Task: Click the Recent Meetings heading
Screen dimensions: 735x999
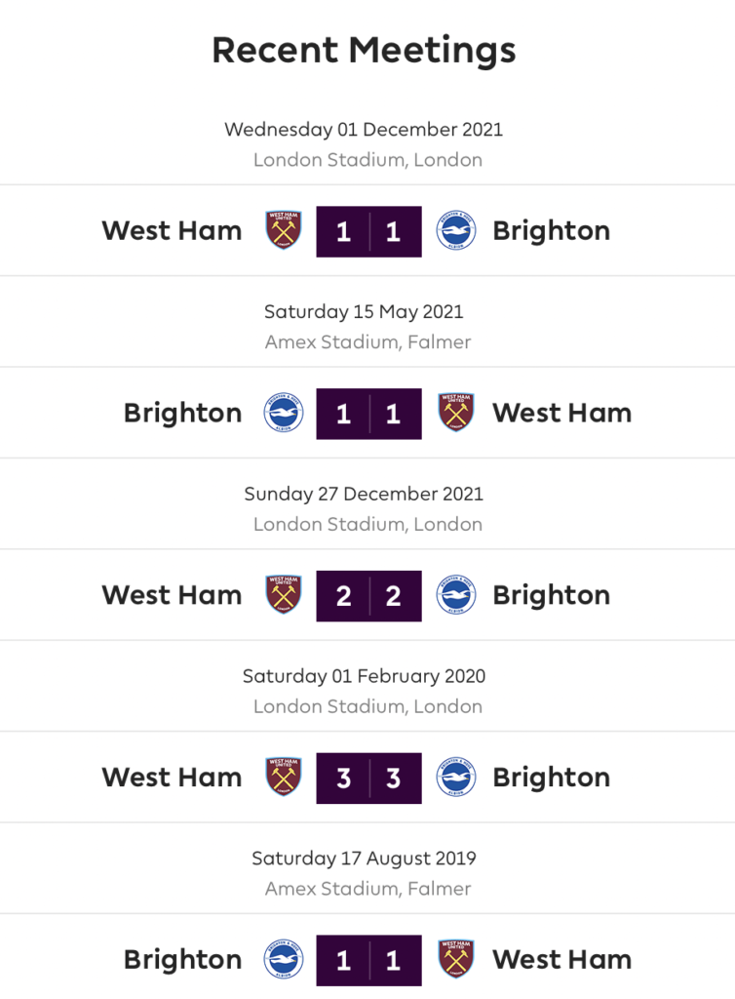Action: tap(364, 51)
